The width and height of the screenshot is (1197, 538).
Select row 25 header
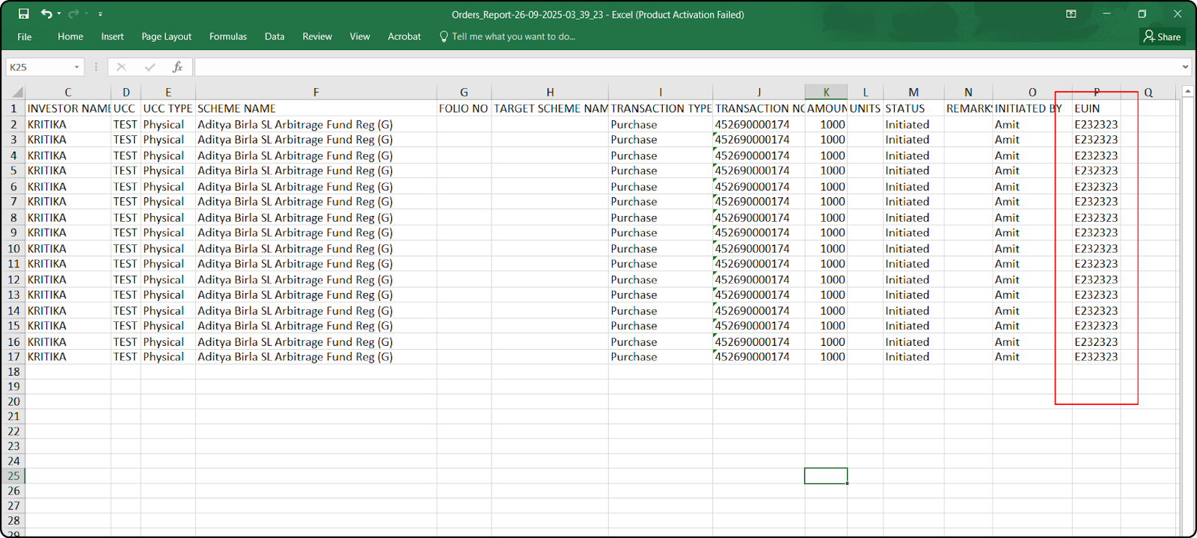[x=13, y=476]
